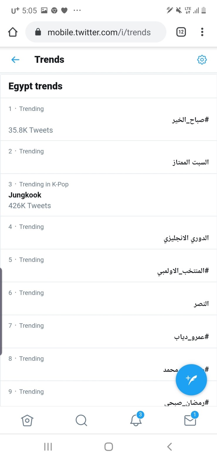Tap the compose tweet floating button

(x=191, y=380)
